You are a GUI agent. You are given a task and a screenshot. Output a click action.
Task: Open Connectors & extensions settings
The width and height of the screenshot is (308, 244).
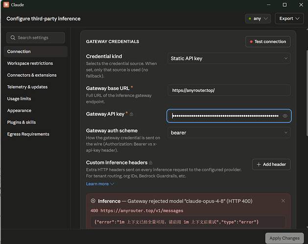(32, 75)
